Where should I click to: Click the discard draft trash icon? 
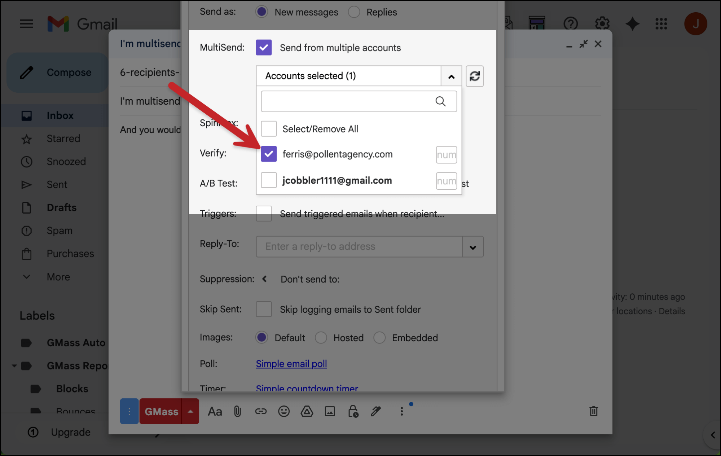pos(593,411)
